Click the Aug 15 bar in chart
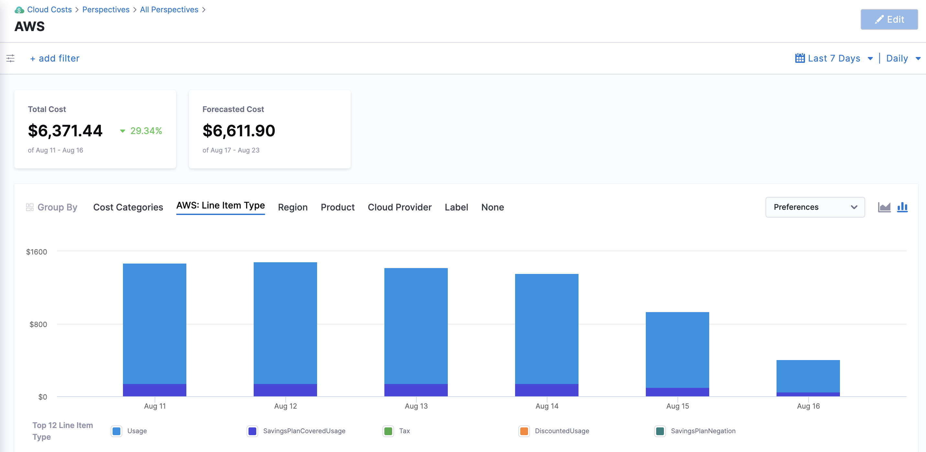 [x=677, y=354]
